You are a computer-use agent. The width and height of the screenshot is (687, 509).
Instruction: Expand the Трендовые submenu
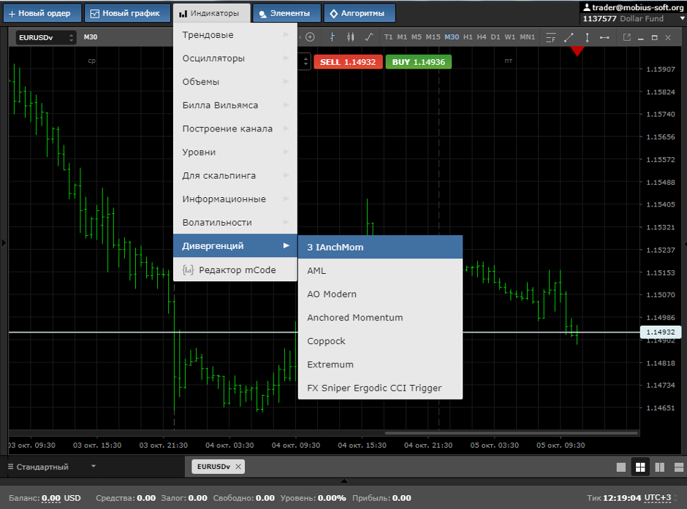point(235,34)
